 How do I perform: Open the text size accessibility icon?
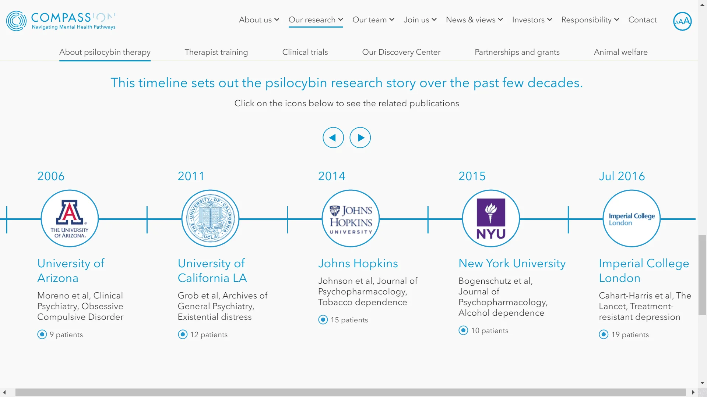682,21
